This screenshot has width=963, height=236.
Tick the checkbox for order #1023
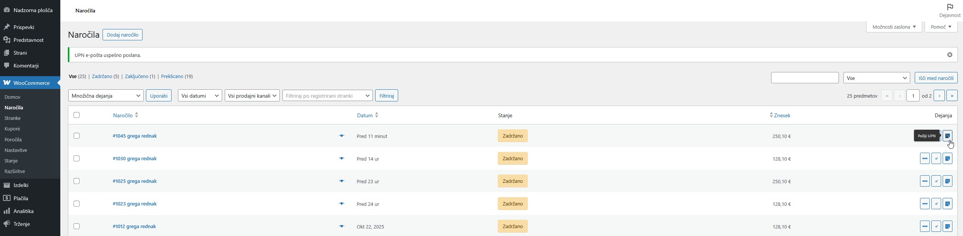tap(77, 204)
